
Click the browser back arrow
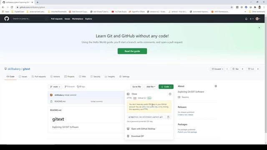point(3,7)
